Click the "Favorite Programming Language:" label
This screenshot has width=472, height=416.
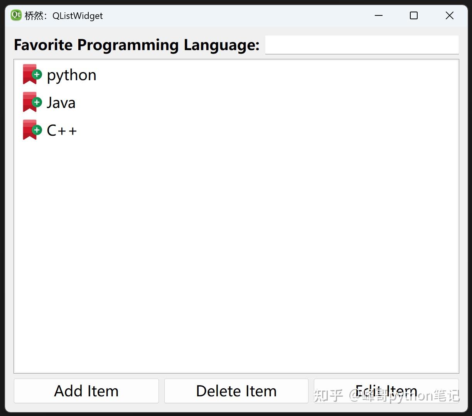[137, 45]
